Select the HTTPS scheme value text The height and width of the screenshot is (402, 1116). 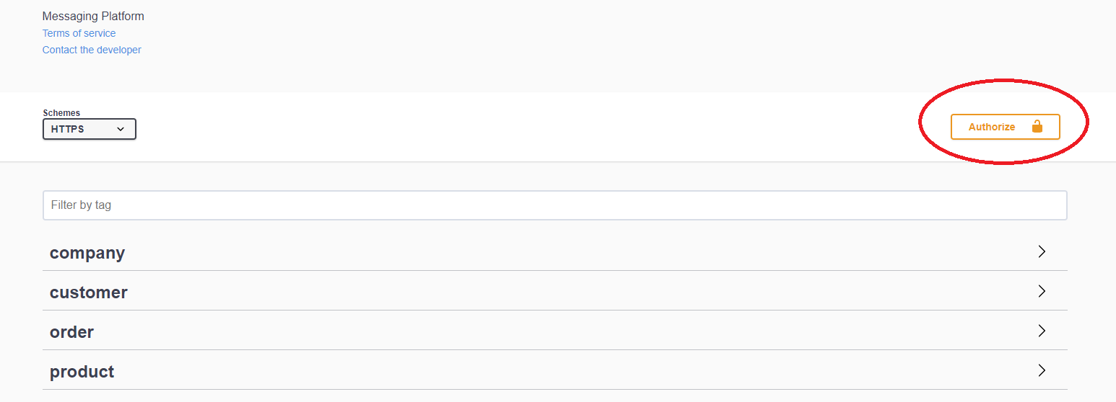click(68, 130)
